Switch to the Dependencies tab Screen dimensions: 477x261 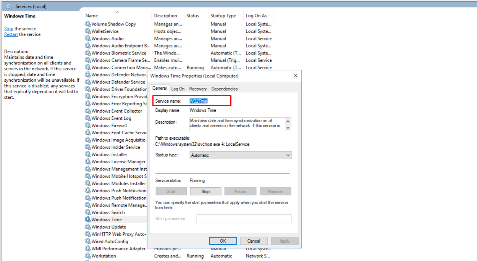point(225,89)
